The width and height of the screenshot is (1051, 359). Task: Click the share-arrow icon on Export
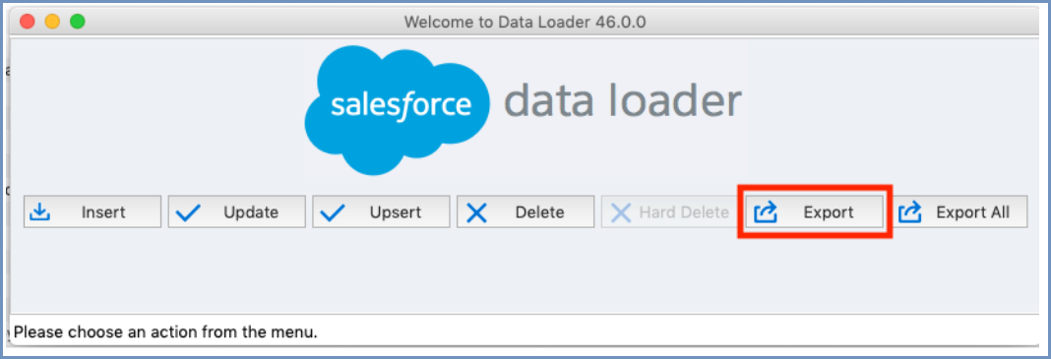(x=765, y=212)
